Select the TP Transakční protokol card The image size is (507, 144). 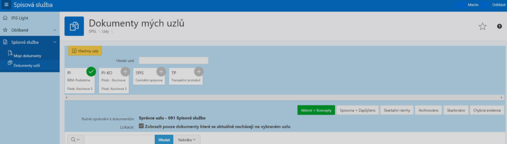tap(186, 77)
